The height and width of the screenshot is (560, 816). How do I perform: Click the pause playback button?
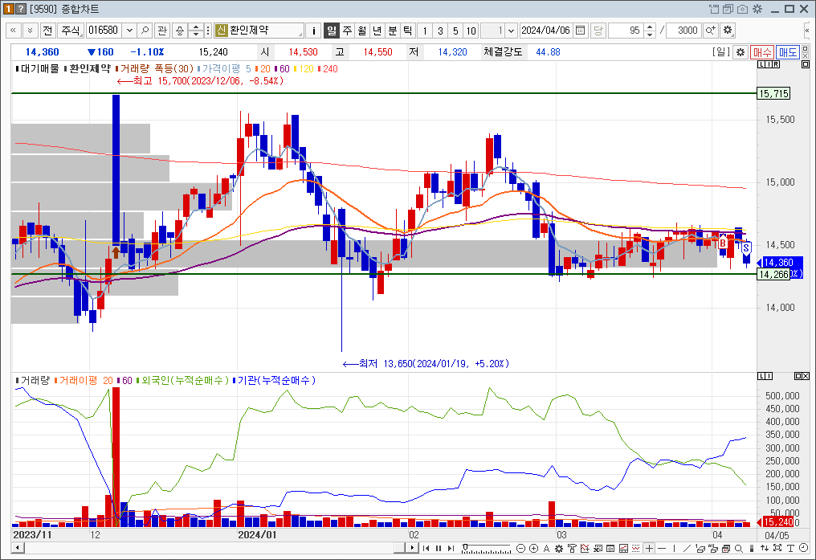click(x=439, y=549)
